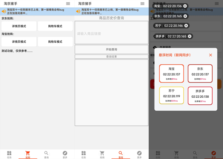Tap cloud icon beside 作者网盘
223x159 pixels.
point(155,47)
